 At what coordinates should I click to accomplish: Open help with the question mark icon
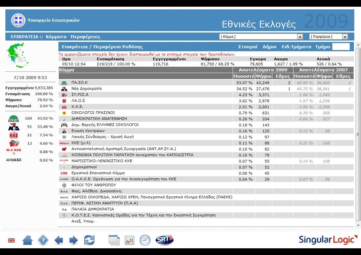(x=43, y=240)
